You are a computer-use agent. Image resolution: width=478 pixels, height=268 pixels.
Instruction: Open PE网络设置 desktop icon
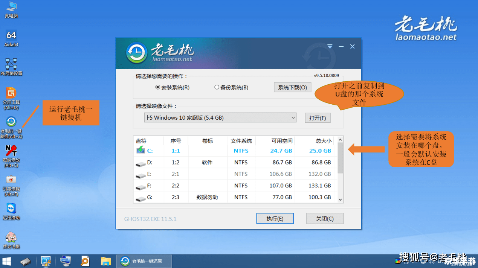point(11,67)
